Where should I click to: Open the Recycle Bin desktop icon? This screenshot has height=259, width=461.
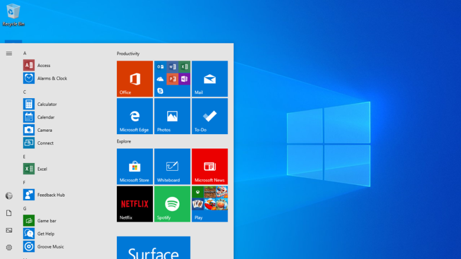(13, 15)
